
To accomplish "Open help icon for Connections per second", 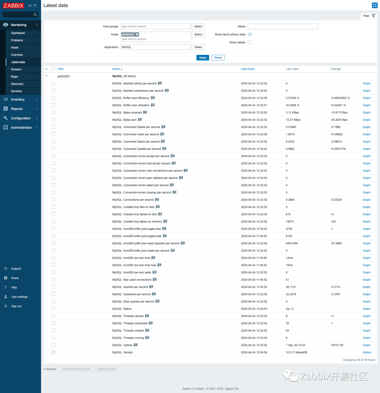I will pos(157,200).
